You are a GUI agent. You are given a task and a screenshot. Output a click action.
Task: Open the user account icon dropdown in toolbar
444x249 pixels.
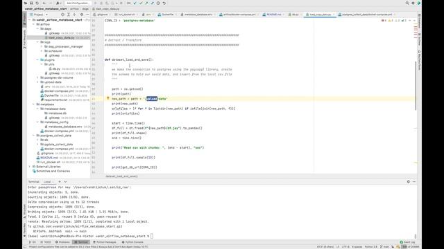click(58, 3)
